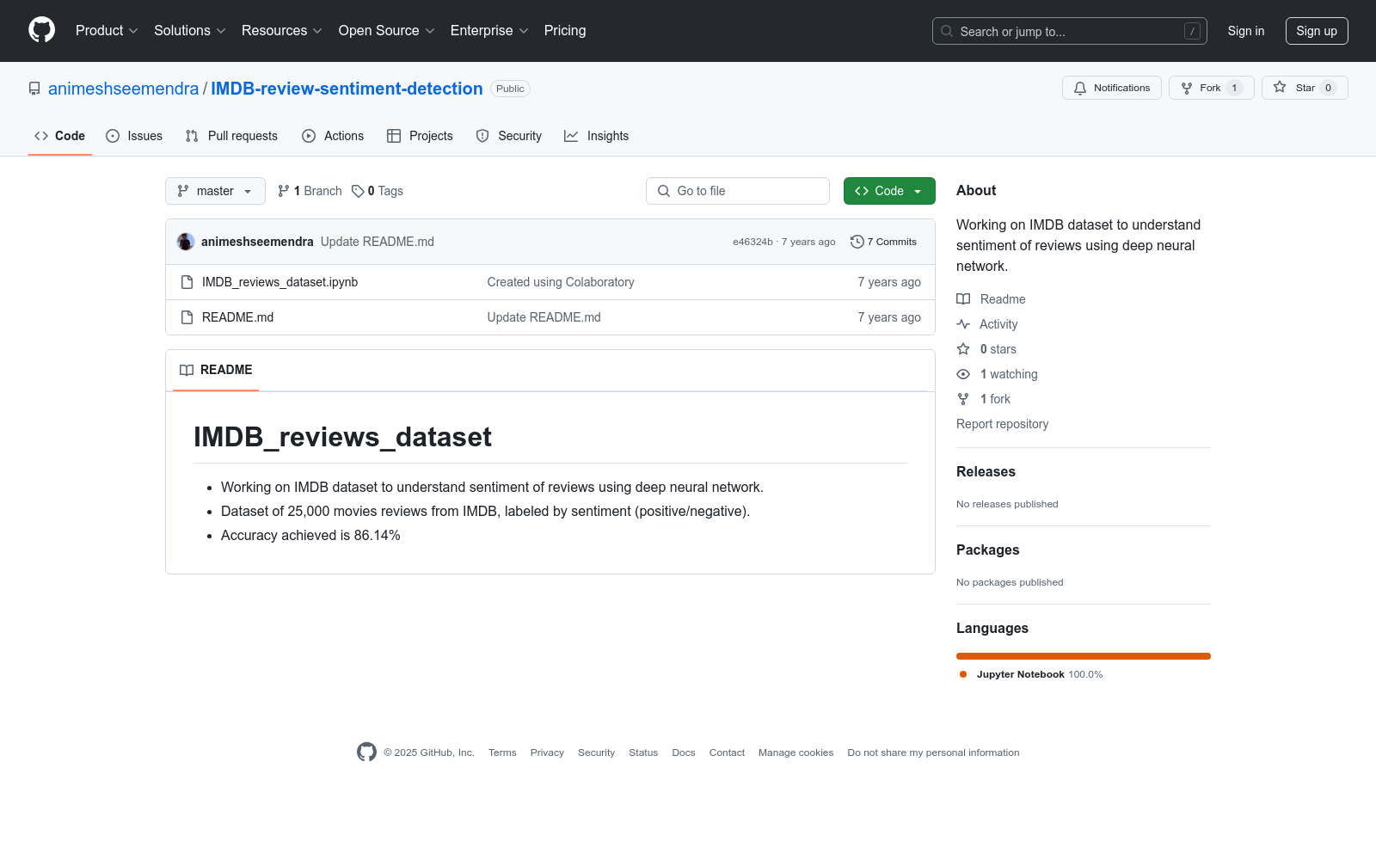Open the Update README.md latest commit message
Viewport: 1376px width, 860px height.
[378, 242]
